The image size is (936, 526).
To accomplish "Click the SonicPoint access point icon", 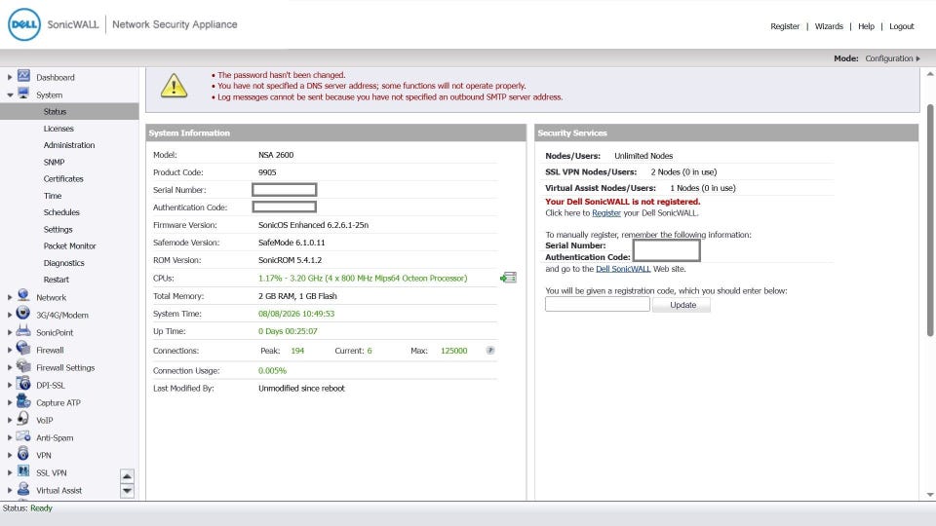I will [x=23, y=331].
